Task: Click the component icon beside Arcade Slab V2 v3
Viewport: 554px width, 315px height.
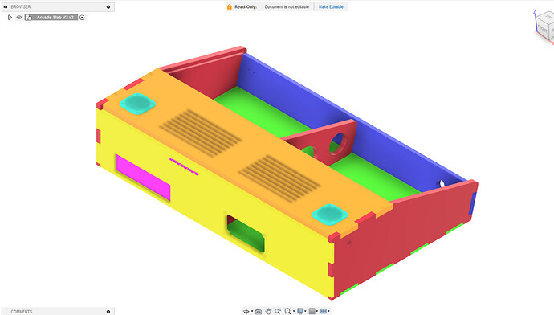Action: (x=29, y=18)
